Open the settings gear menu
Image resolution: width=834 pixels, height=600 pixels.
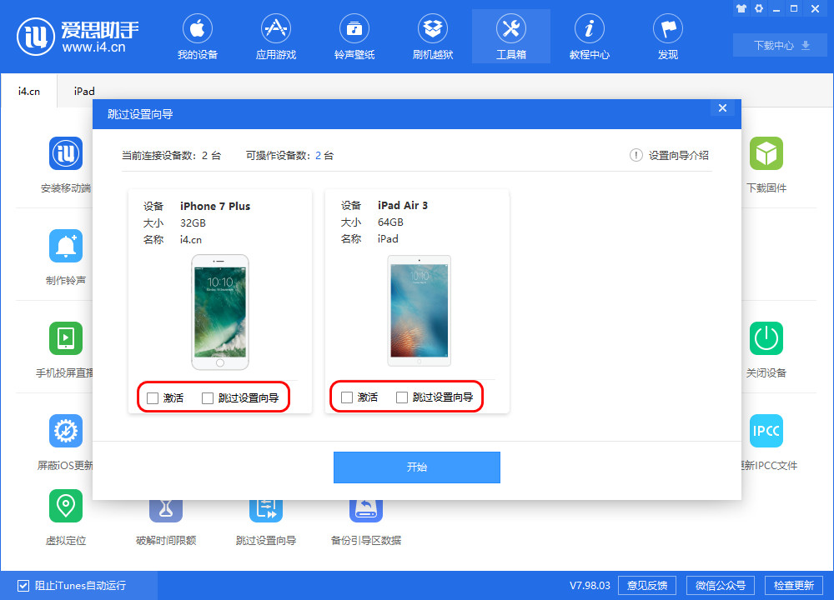(x=759, y=8)
